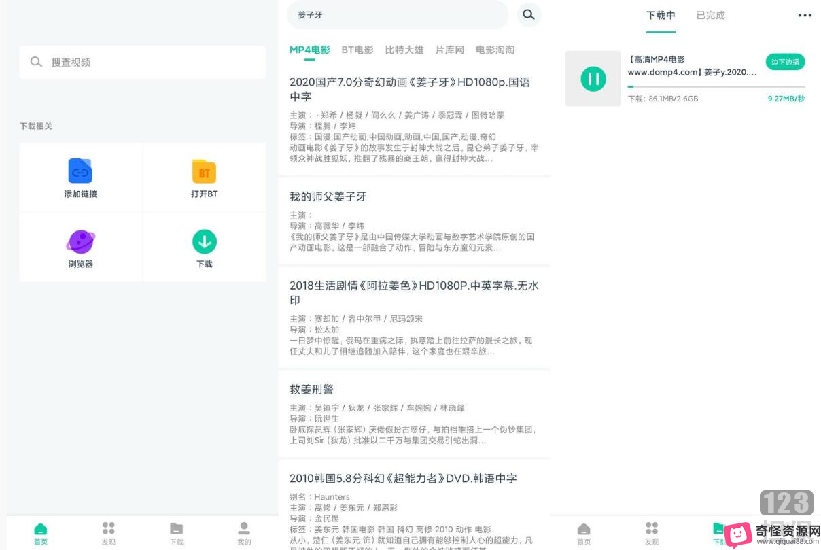Open the 我的师父姜子牙 movie result

coord(328,196)
